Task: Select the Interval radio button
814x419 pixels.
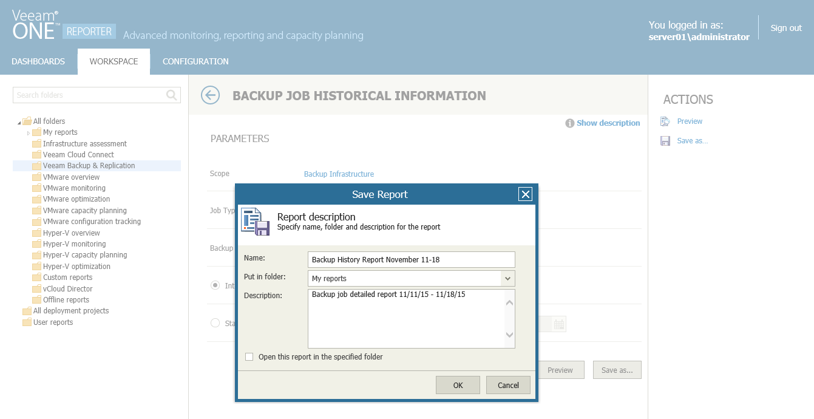Action: click(215, 285)
